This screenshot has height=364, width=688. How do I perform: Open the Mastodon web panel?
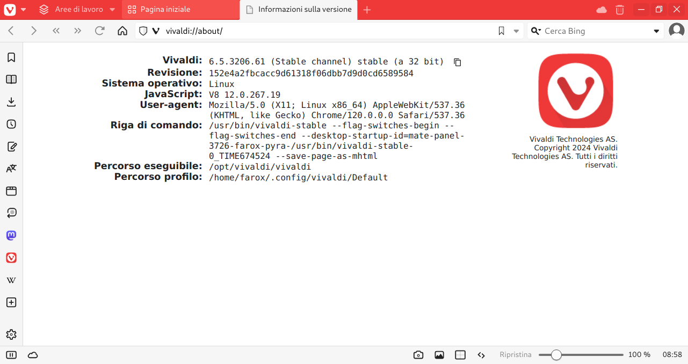tap(11, 235)
